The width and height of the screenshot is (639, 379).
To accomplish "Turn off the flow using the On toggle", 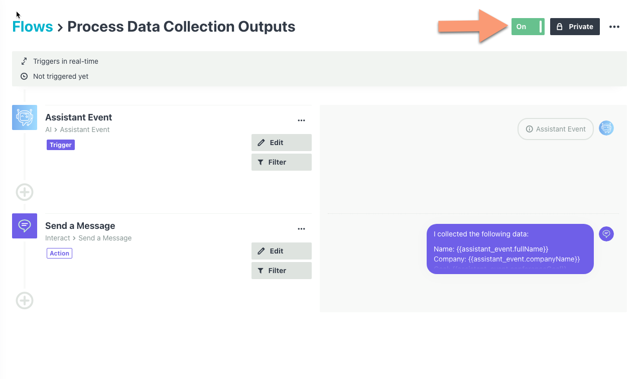I will (x=528, y=26).
